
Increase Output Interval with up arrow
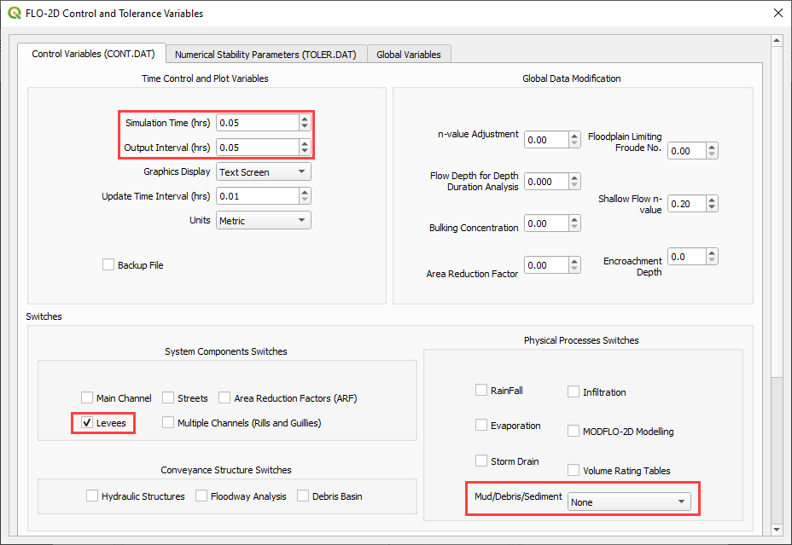(x=305, y=142)
